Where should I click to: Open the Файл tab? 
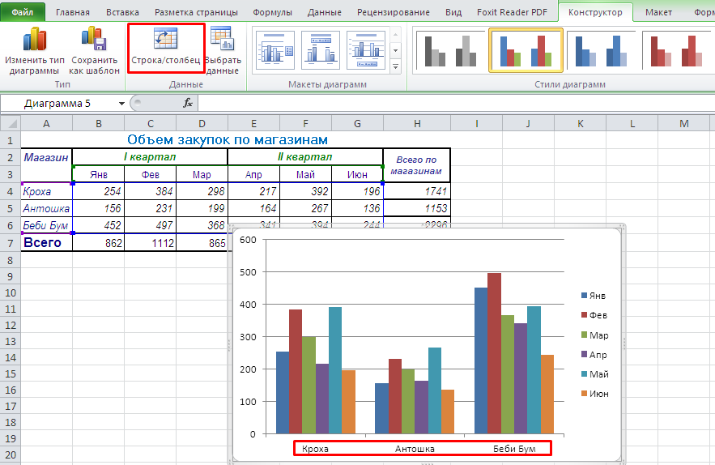22,12
